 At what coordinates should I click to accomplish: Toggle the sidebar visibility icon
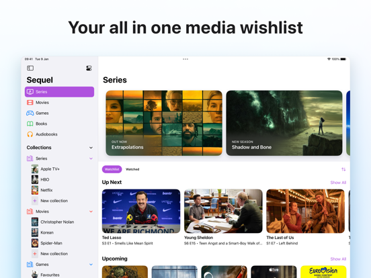pos(30,68)
